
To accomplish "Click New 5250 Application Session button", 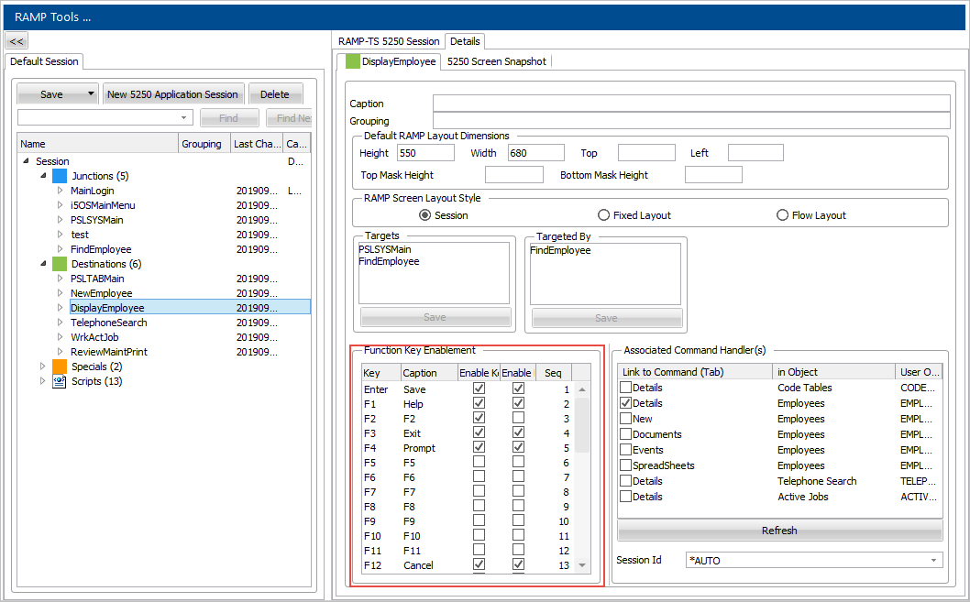I will point(172,94).
